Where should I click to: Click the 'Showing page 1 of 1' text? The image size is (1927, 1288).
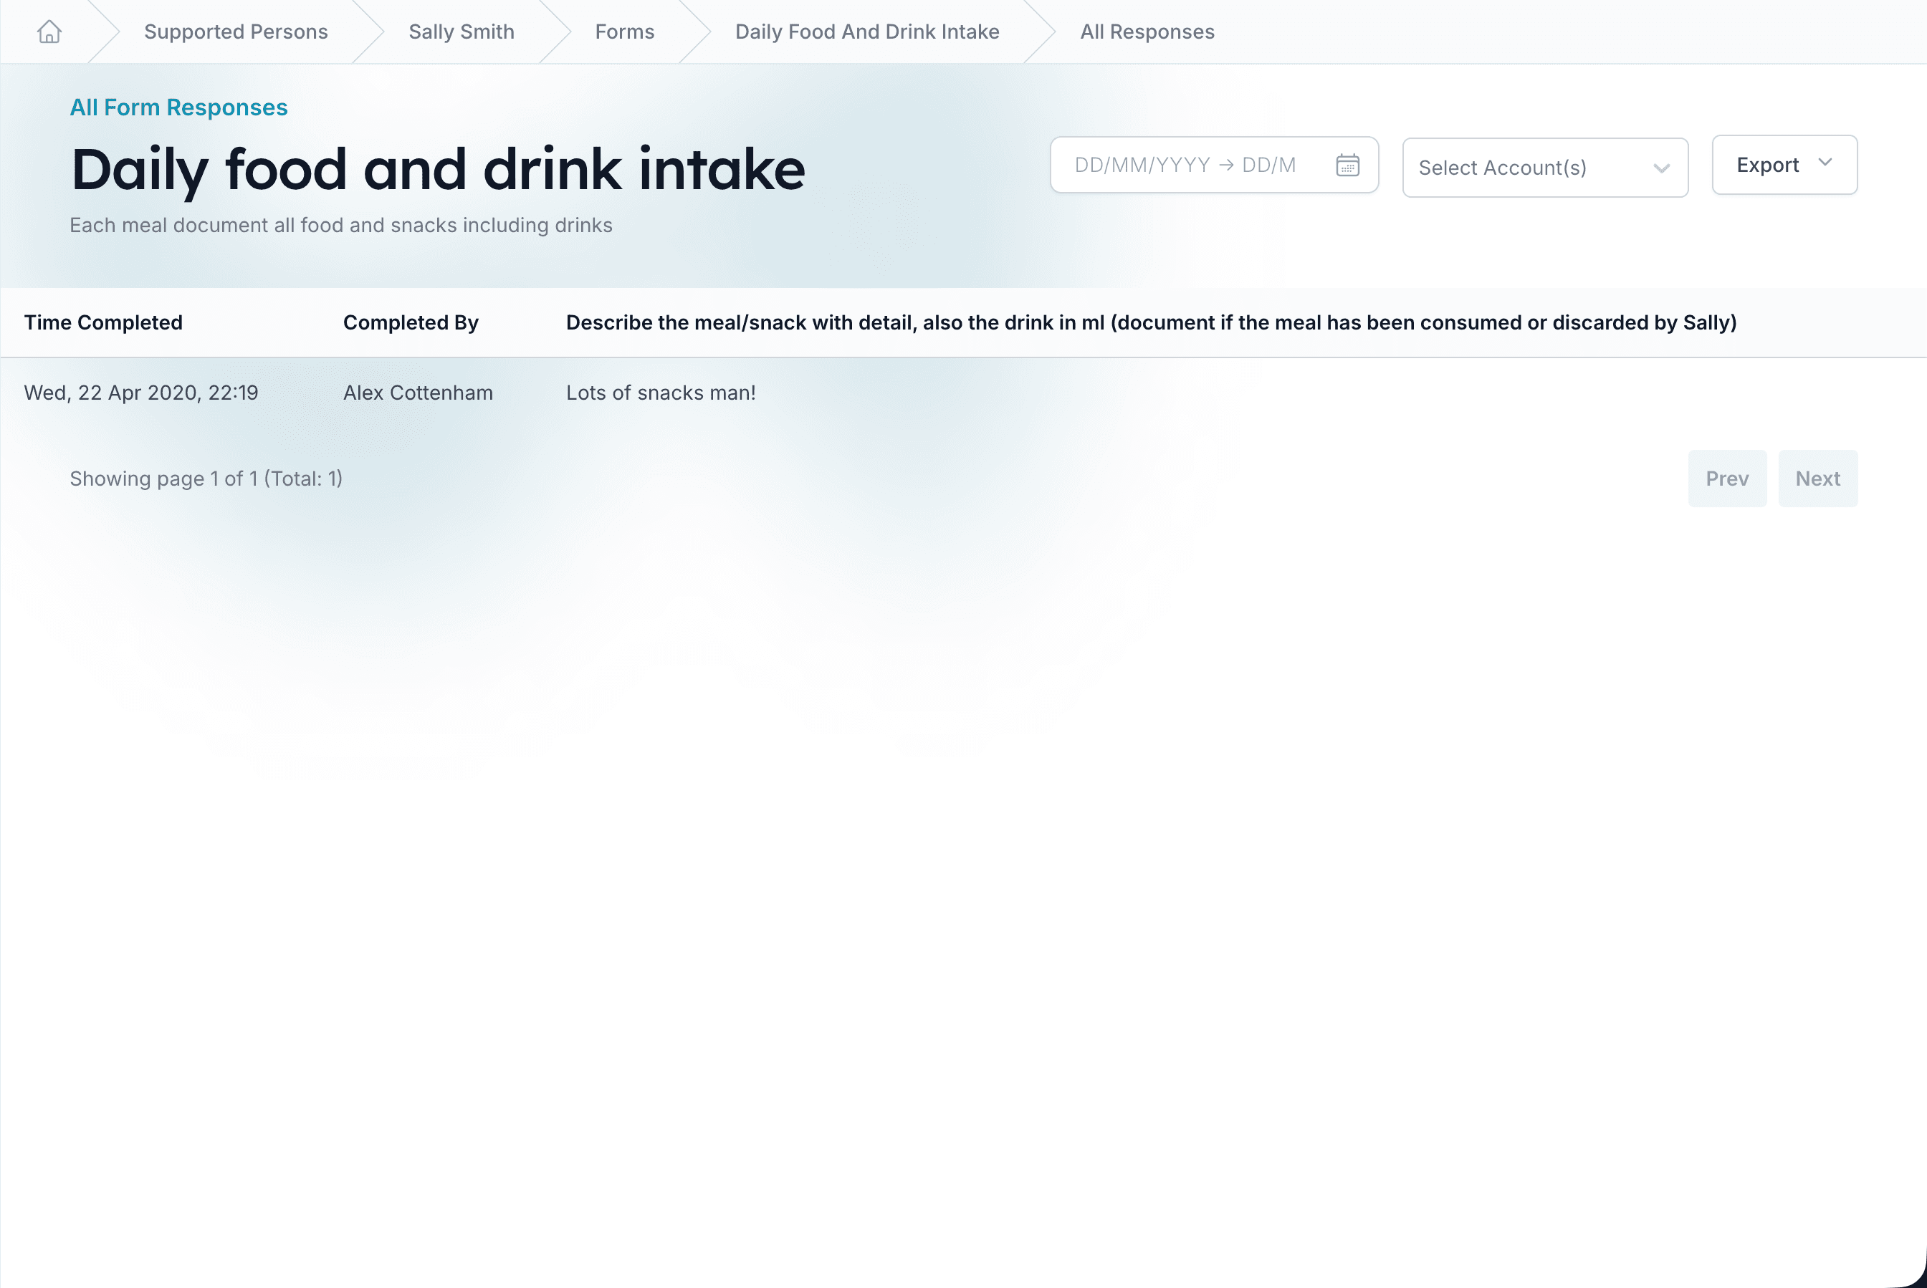pos(206,478)
